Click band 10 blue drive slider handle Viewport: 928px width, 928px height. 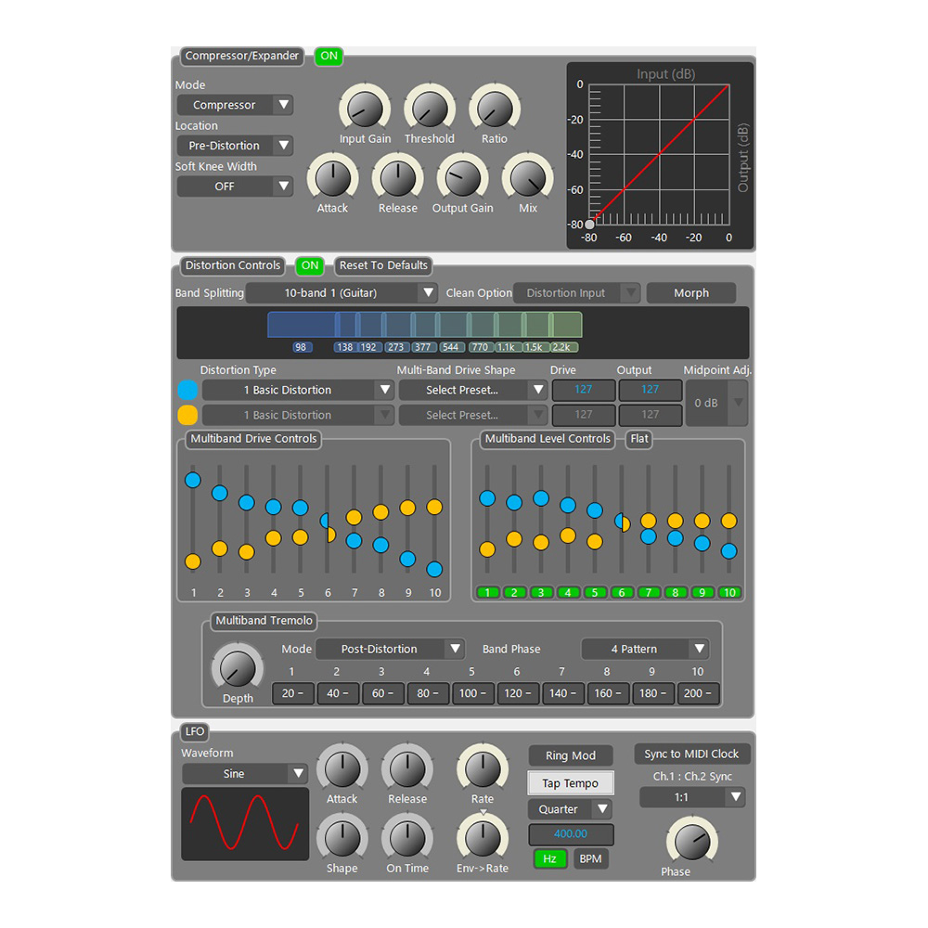[434, 569]
